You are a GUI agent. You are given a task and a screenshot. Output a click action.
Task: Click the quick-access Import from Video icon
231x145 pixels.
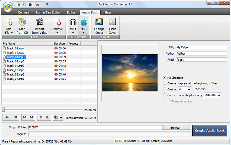pos(31,4)
